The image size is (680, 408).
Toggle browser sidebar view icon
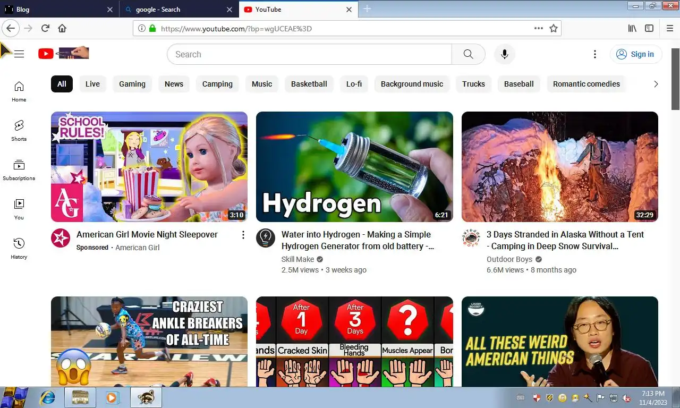click(649, 28)
